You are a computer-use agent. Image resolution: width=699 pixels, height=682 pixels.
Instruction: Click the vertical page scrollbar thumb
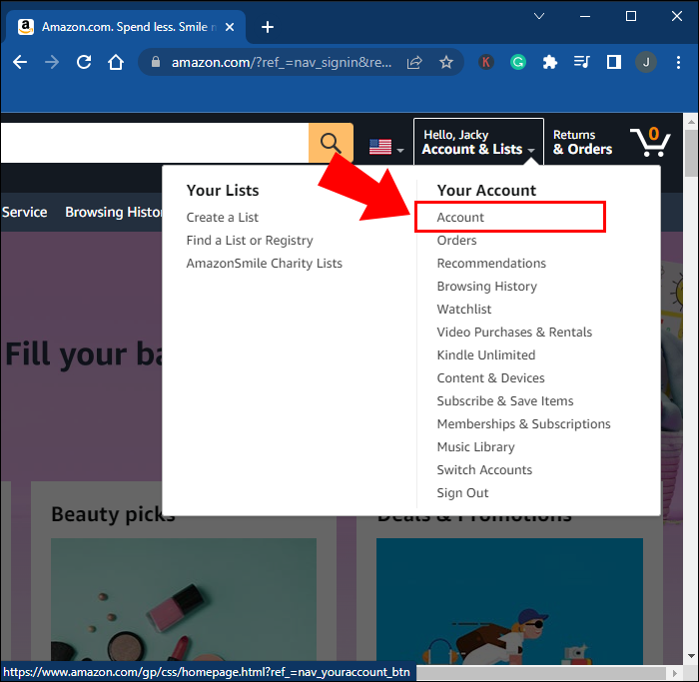(x=691, y=153)
